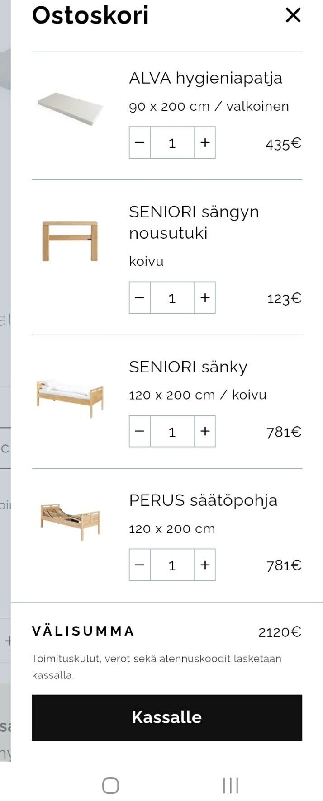Increase SENIORI sänky quantity
The height and width of the screenshot is (801, 323).
coord(204,432)
